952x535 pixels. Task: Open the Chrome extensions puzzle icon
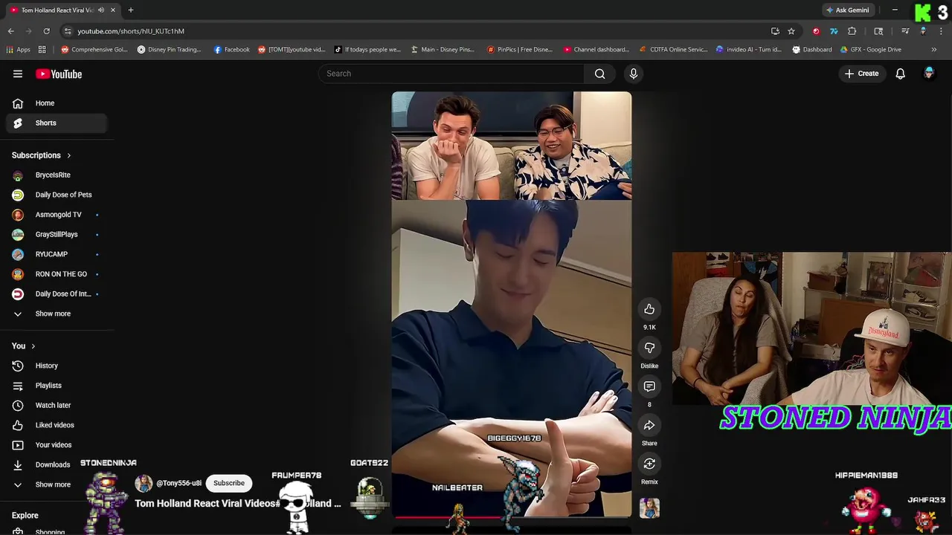[852, 31]
